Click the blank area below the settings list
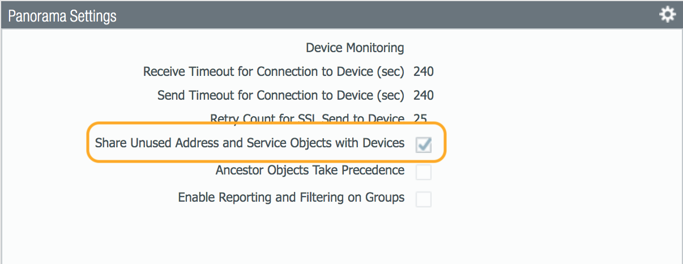The height and width of the screenshot is (264, 683). click(x=340, y=238)
